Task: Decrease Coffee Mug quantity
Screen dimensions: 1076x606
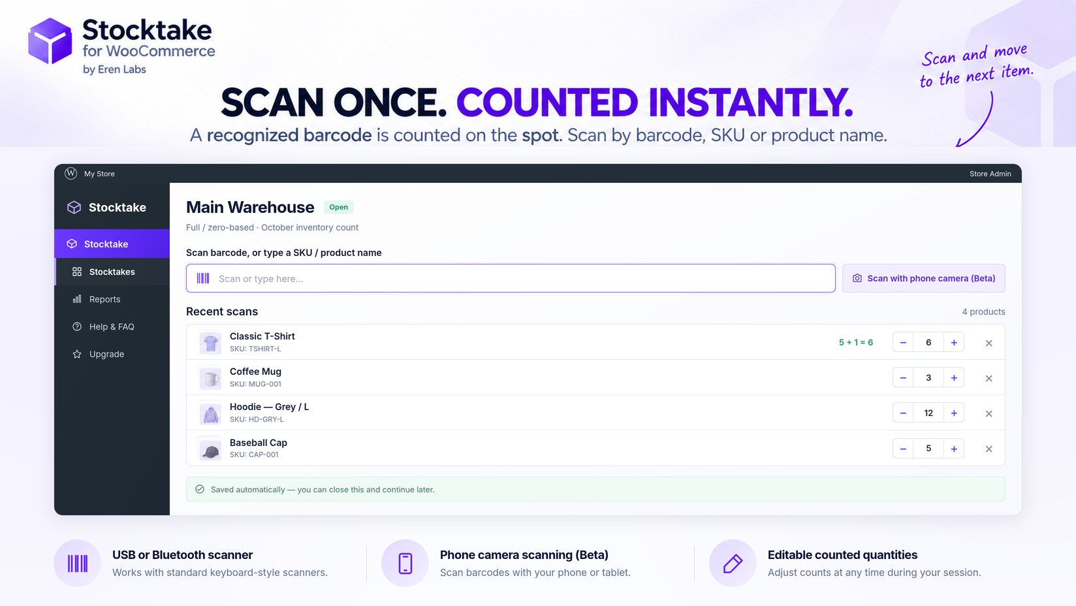Action: click(x=903, y=377)
